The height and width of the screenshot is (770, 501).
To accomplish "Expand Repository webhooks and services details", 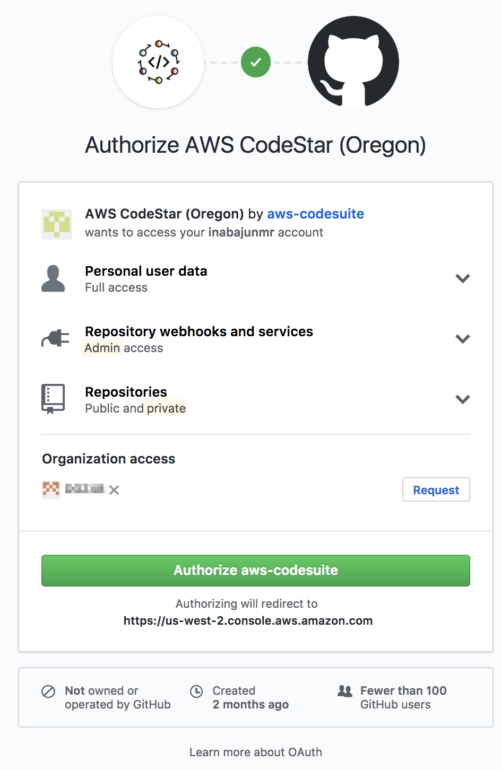I will (x=462, y=338).
